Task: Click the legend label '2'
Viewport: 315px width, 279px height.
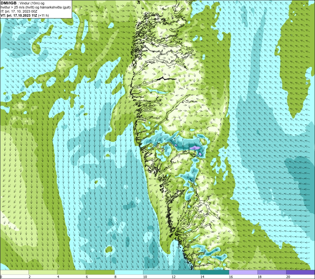Action: click(x=30, y=277)
